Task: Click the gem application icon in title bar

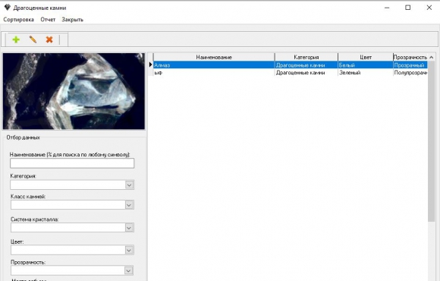Action: coord(7,8)
